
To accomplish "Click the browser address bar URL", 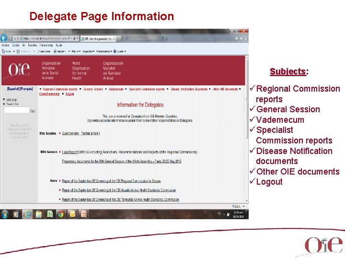I will click(45, 38).
